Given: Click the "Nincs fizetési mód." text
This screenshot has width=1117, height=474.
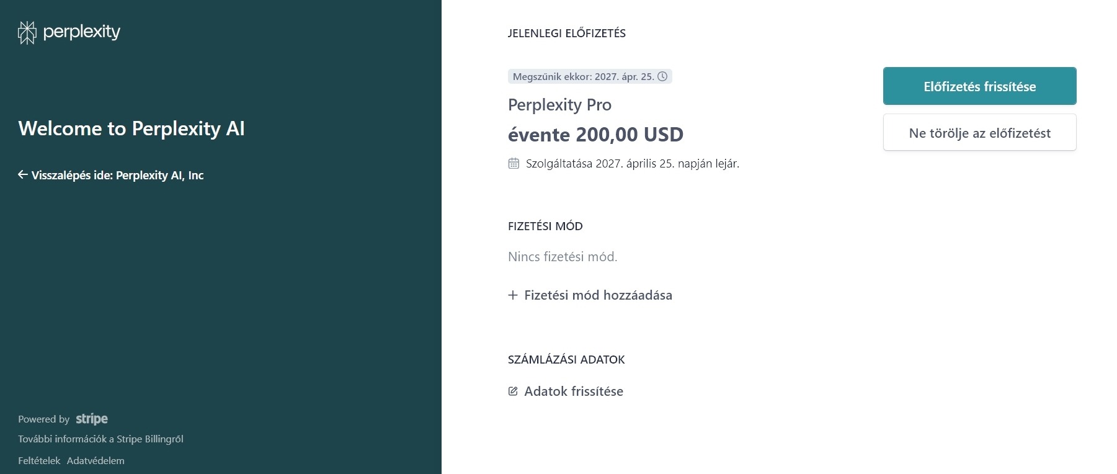Looking at the screenshot, I should pos(563,257).
